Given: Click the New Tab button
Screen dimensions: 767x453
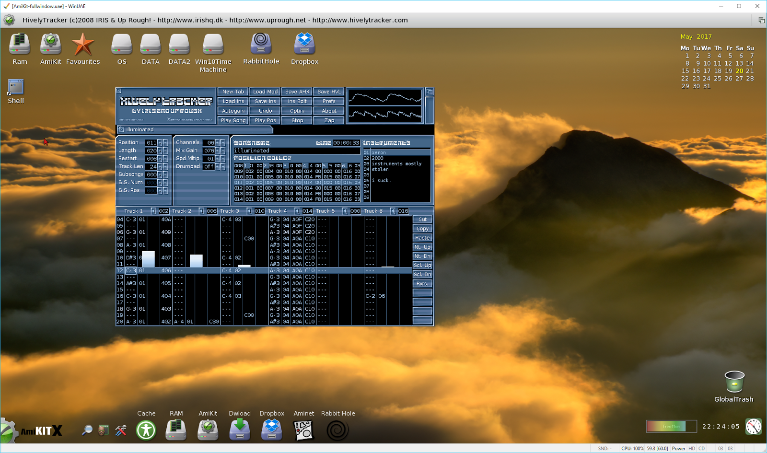Looking at the screenshot, I should point(233,92).
